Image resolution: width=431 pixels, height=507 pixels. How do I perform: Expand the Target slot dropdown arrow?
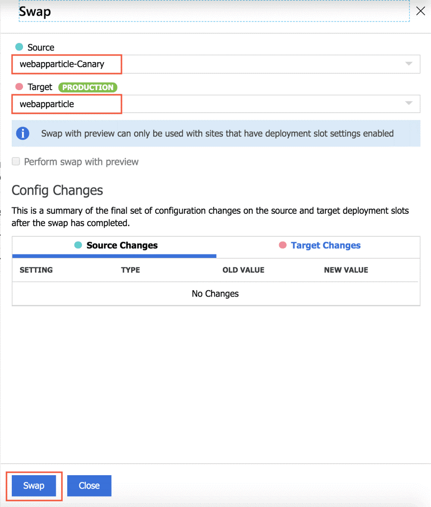click(408, 104)
